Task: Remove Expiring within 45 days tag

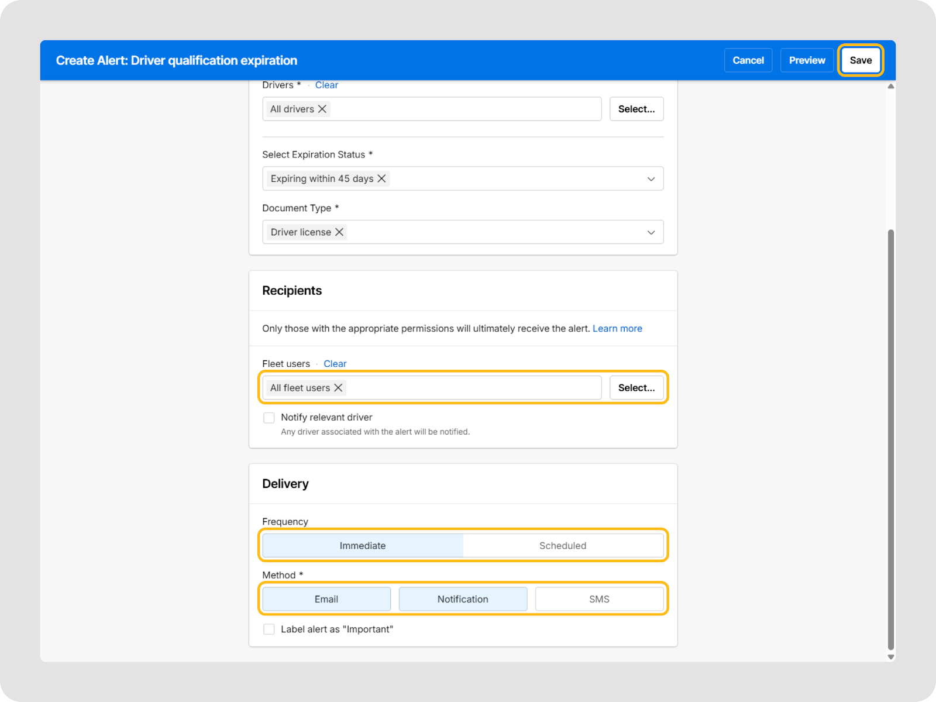Action: click(x=381, y=179)
